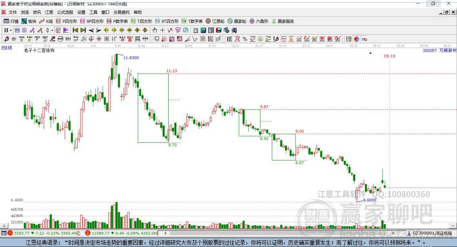
Task: Open the 赢家轮 wheel tool
Action: (x=237, y=21)
